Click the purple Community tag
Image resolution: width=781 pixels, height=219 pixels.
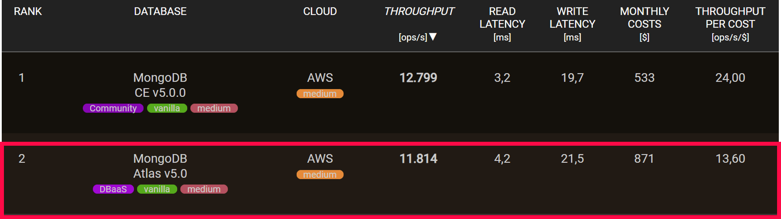pyautogui.click(x=113, y=108)
